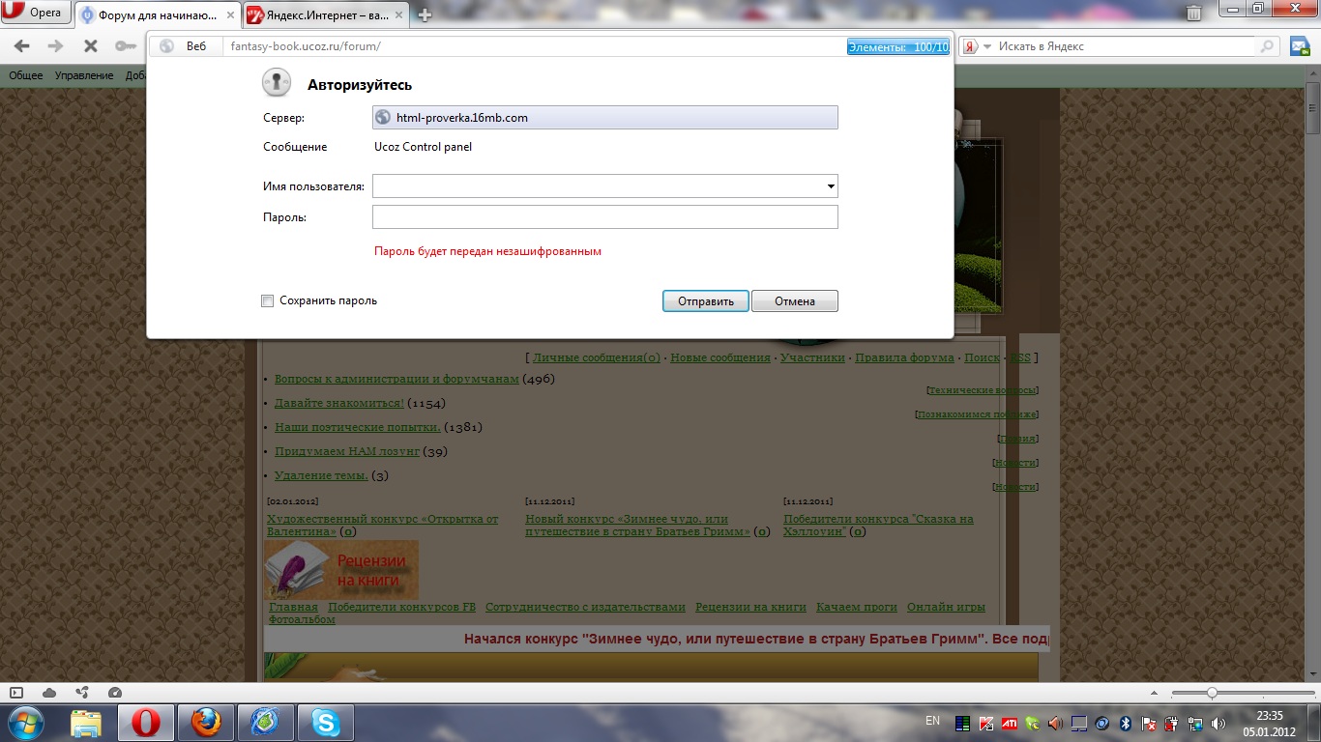Open the closed tabs trash icon
1321x742 pixels.
click(1194, 13)
